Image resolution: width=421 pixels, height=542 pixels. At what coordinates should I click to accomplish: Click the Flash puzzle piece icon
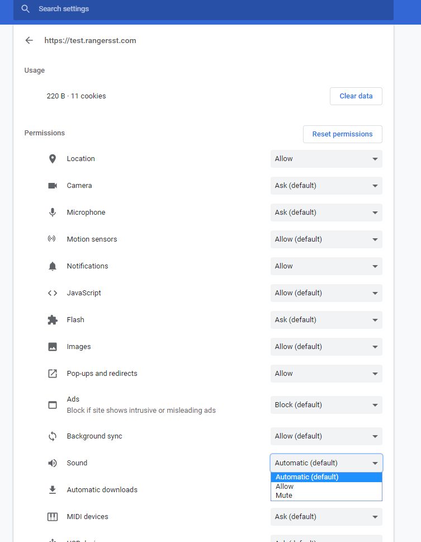point(52,319)
